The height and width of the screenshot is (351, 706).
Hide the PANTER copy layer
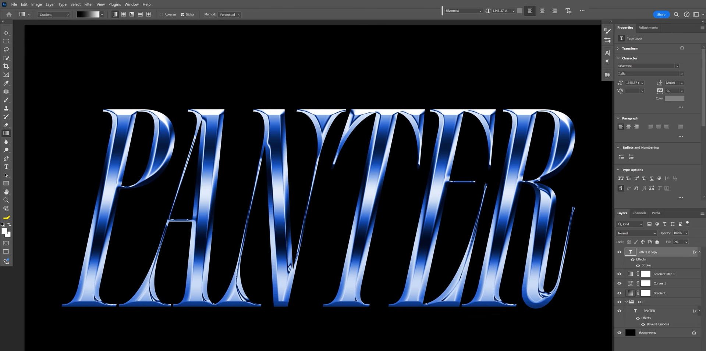620,252
